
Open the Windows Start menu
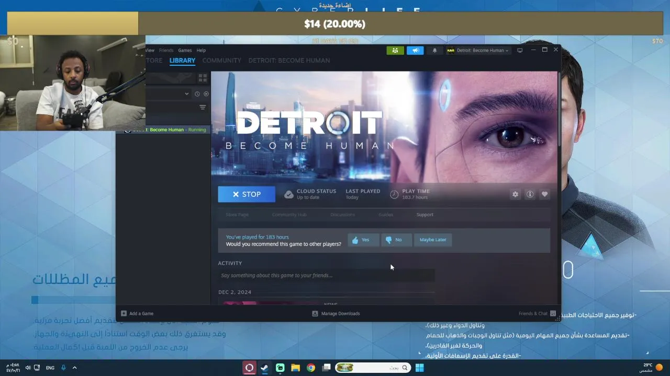coord(419,368)
